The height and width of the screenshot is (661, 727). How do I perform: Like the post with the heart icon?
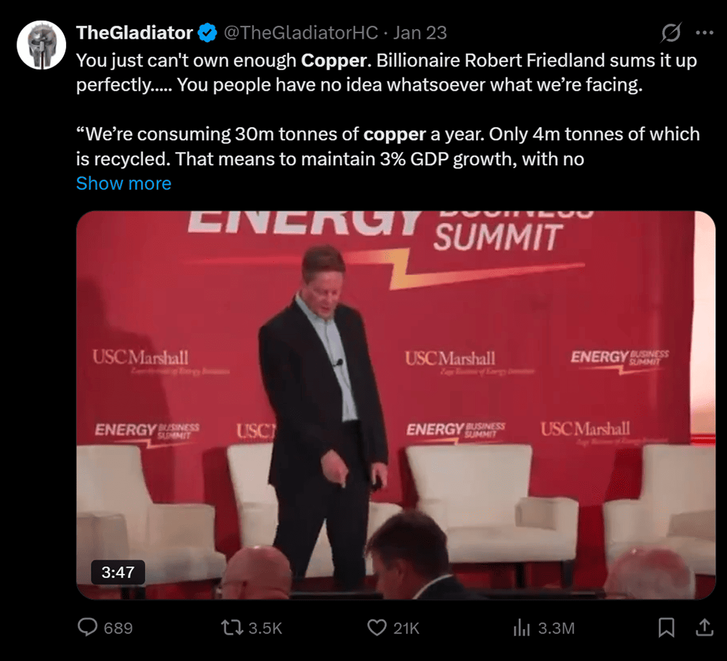377,627
